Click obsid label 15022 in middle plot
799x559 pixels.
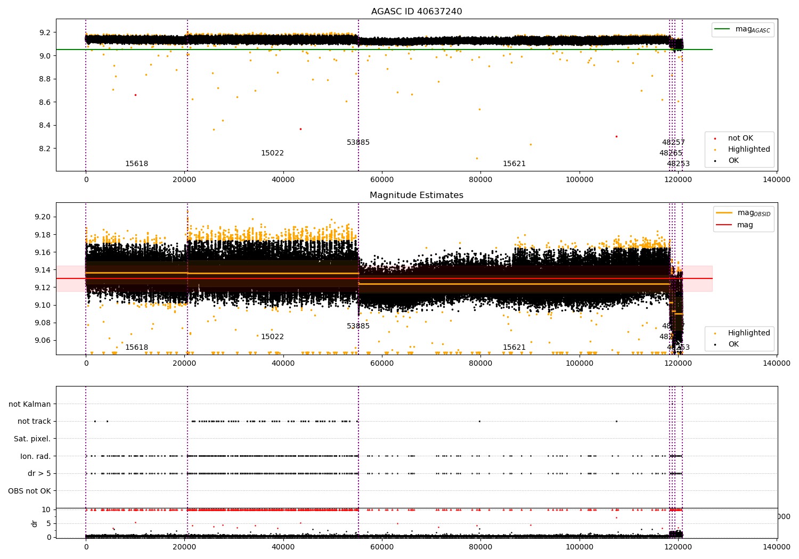click(x=272, y=337)
